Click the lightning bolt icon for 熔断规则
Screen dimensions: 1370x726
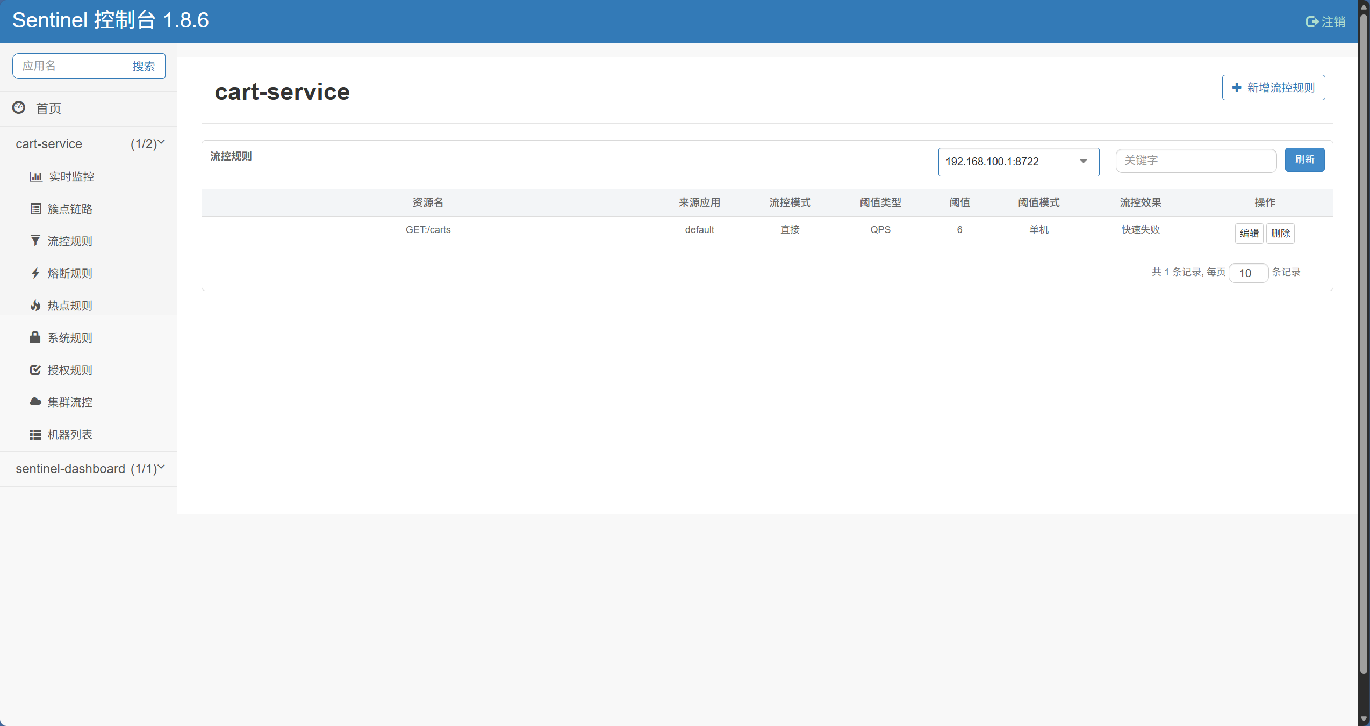[35, 273]
